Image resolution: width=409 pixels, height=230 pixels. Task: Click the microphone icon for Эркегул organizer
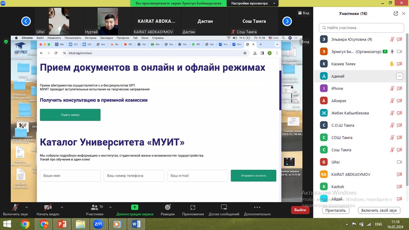[x=392, y=52]
